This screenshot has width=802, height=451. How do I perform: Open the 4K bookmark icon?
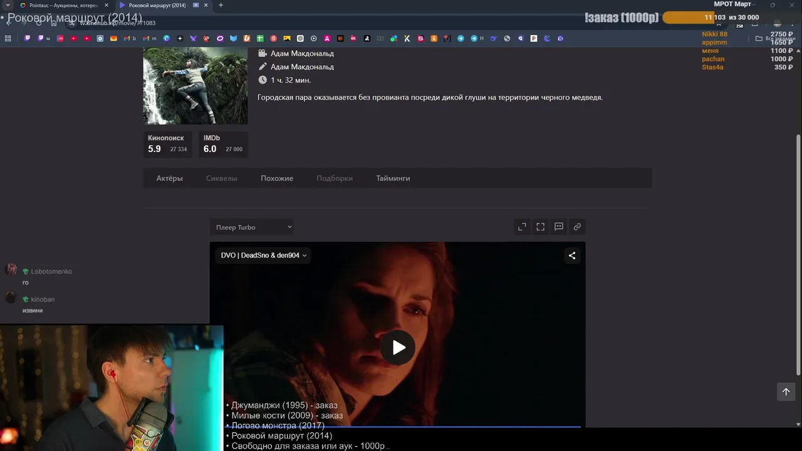[353, 38]
